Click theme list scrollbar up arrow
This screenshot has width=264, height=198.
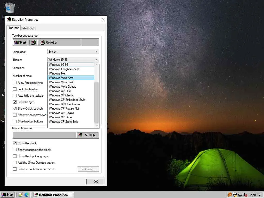97,65
